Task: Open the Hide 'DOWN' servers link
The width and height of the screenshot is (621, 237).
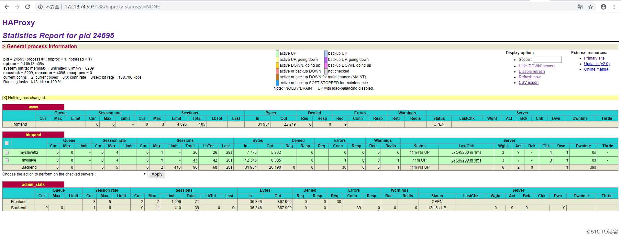Action: click(537, 66)
